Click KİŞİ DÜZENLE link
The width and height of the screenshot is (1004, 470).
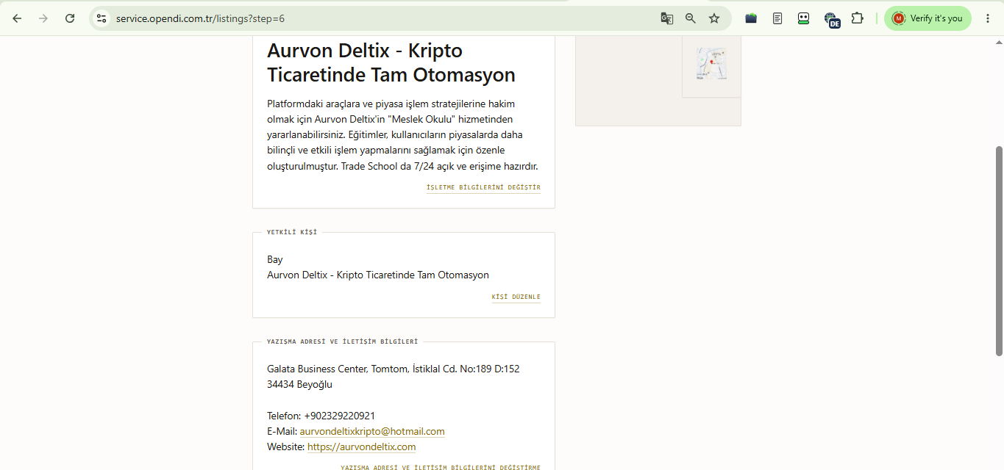pos(516,297)
